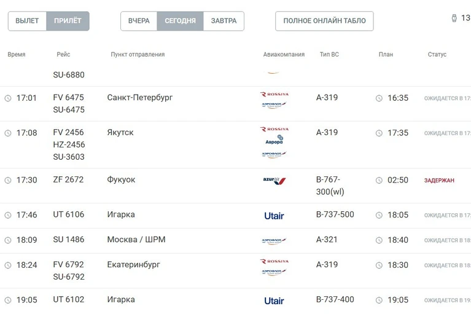
Task: Select the СЕГОДНЯ today tab
Action: coord(180,21)
